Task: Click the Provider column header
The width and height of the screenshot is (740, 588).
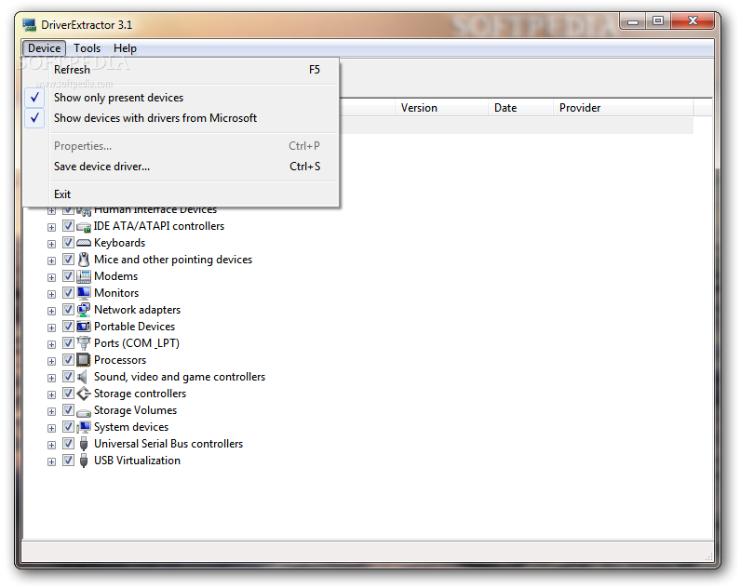Action: pyautogui.click(x=624, y=108)
